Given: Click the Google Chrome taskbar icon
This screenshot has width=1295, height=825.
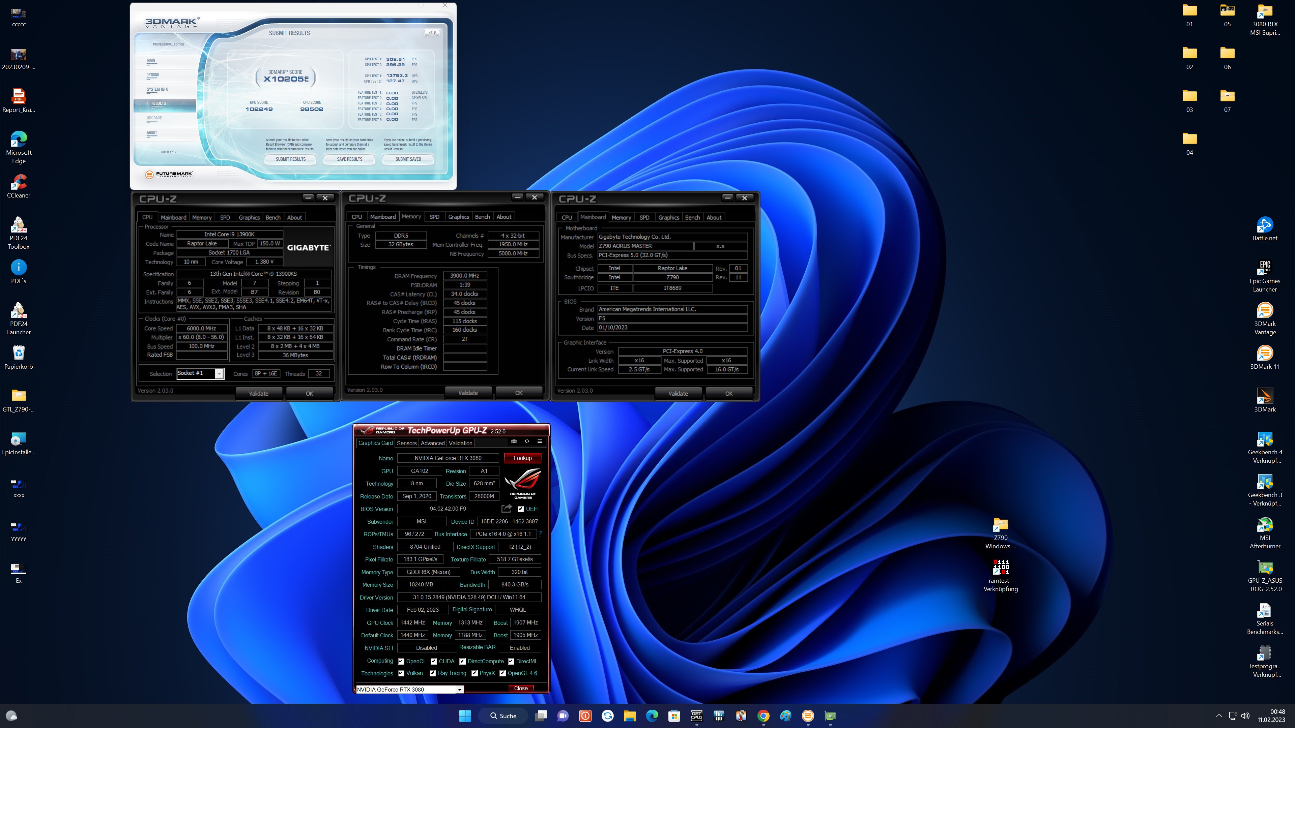Looking at the screenshot, I should (x=763, y=715).
